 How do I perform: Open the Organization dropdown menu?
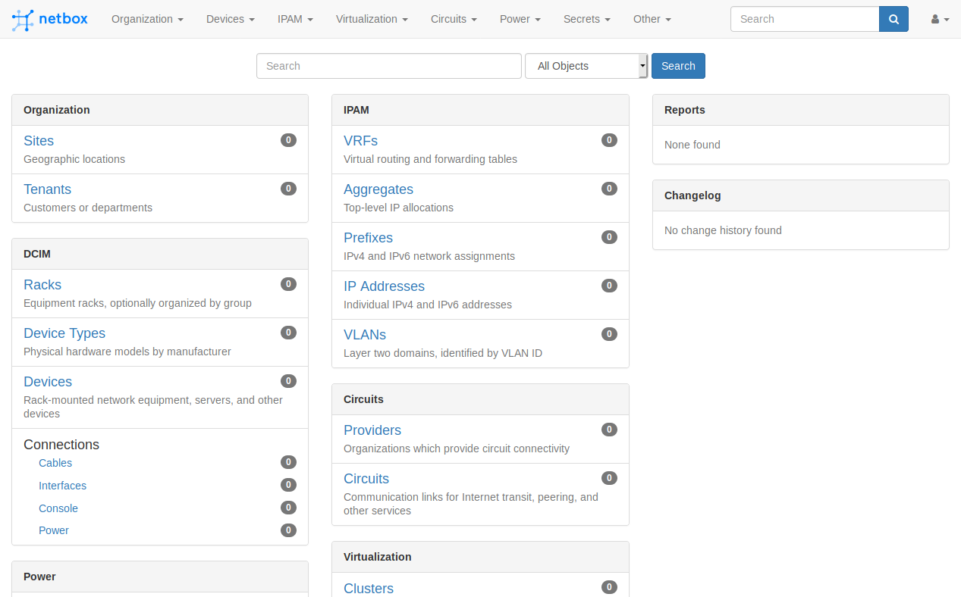(x=146, y=18)
